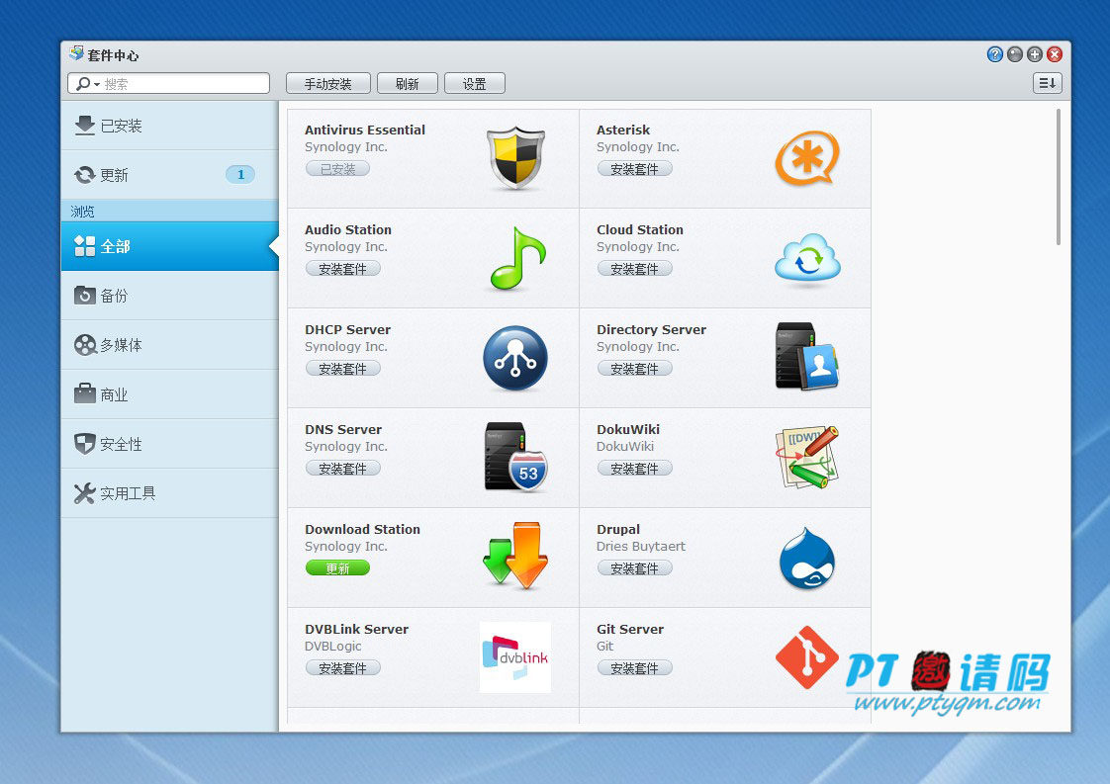Open the Antivirus Essential title link

(x=365, y=130)
